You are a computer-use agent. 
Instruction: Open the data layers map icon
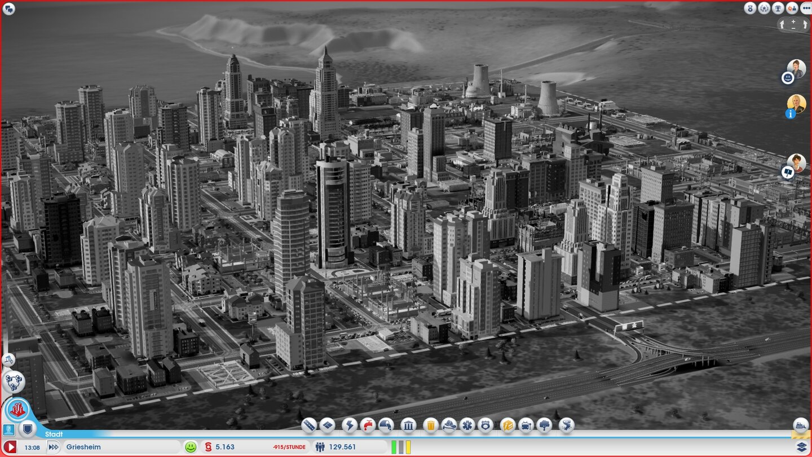(801, 447)
